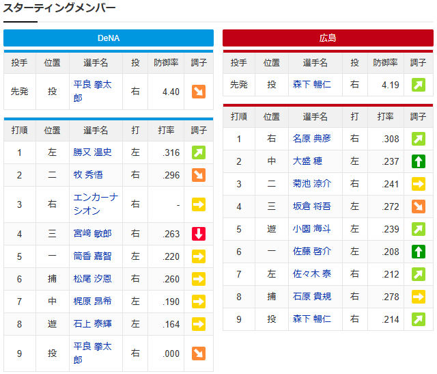437x374 pixels.
Task: Click DeNA pitcher ERA value 4.40
Action: pyautogui.click(x=171, y=92)
